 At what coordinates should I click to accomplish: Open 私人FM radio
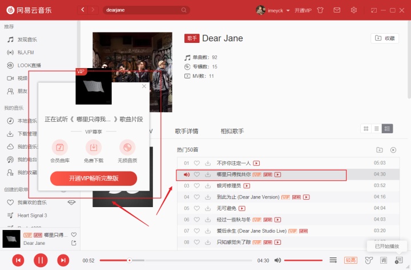(x=21, y=53)
